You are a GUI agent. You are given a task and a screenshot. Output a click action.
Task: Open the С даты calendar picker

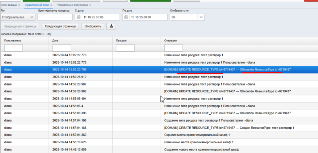[78, 17]
